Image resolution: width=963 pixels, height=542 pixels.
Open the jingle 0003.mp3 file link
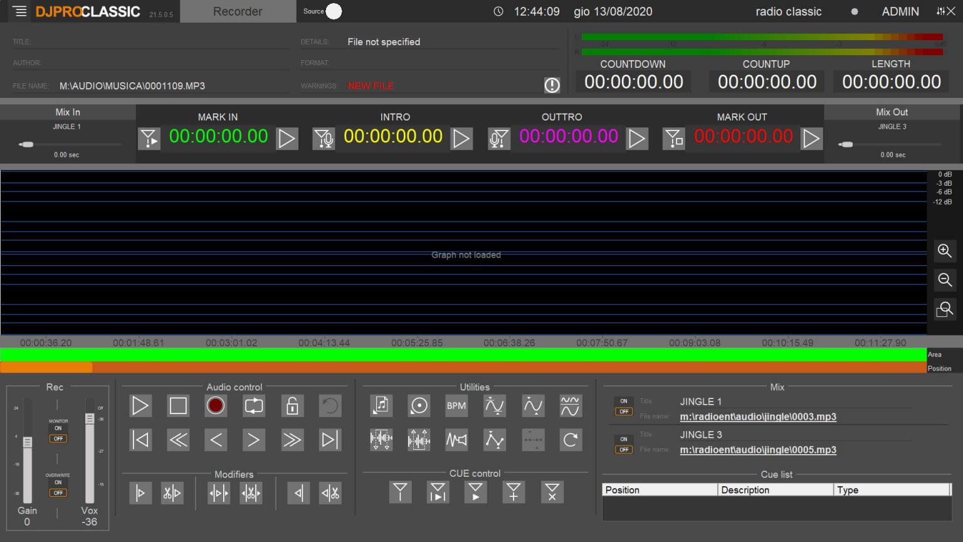tap(757, 416)
